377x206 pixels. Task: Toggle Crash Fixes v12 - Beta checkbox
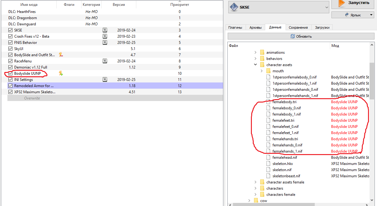pyautogui.click(x=11, y=36)
